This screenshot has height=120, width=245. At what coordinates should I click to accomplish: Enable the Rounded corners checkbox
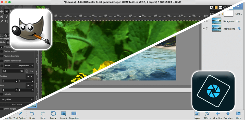[x=2, y=56]
